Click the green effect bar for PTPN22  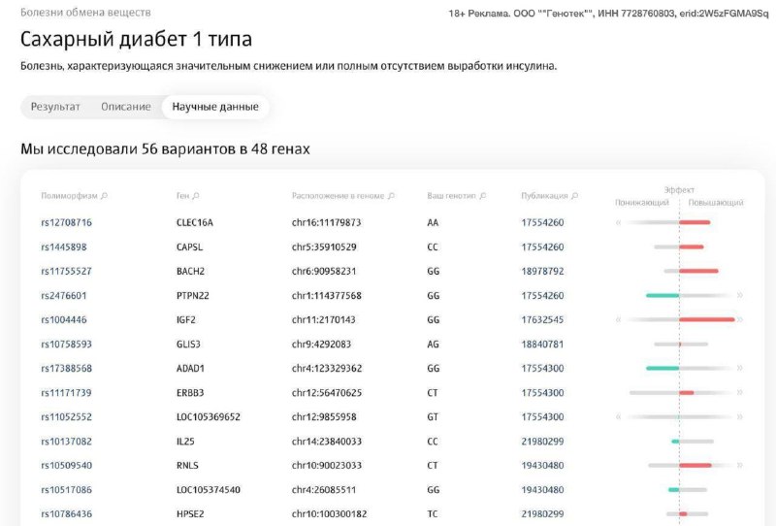[663, 296]
